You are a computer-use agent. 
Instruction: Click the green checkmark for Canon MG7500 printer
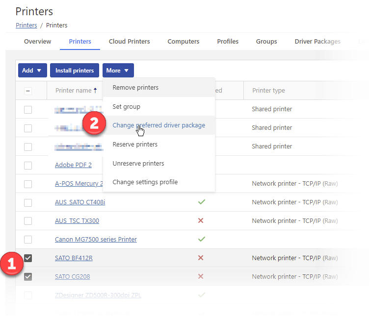(x=201, y=239)
